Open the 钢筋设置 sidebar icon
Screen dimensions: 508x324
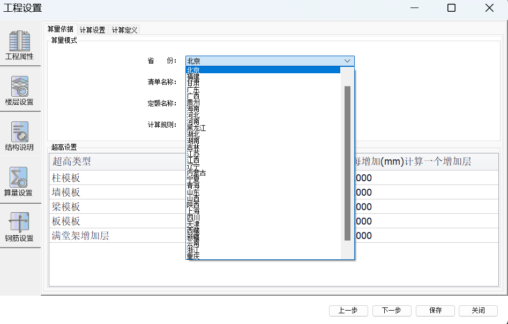point(20,227)
